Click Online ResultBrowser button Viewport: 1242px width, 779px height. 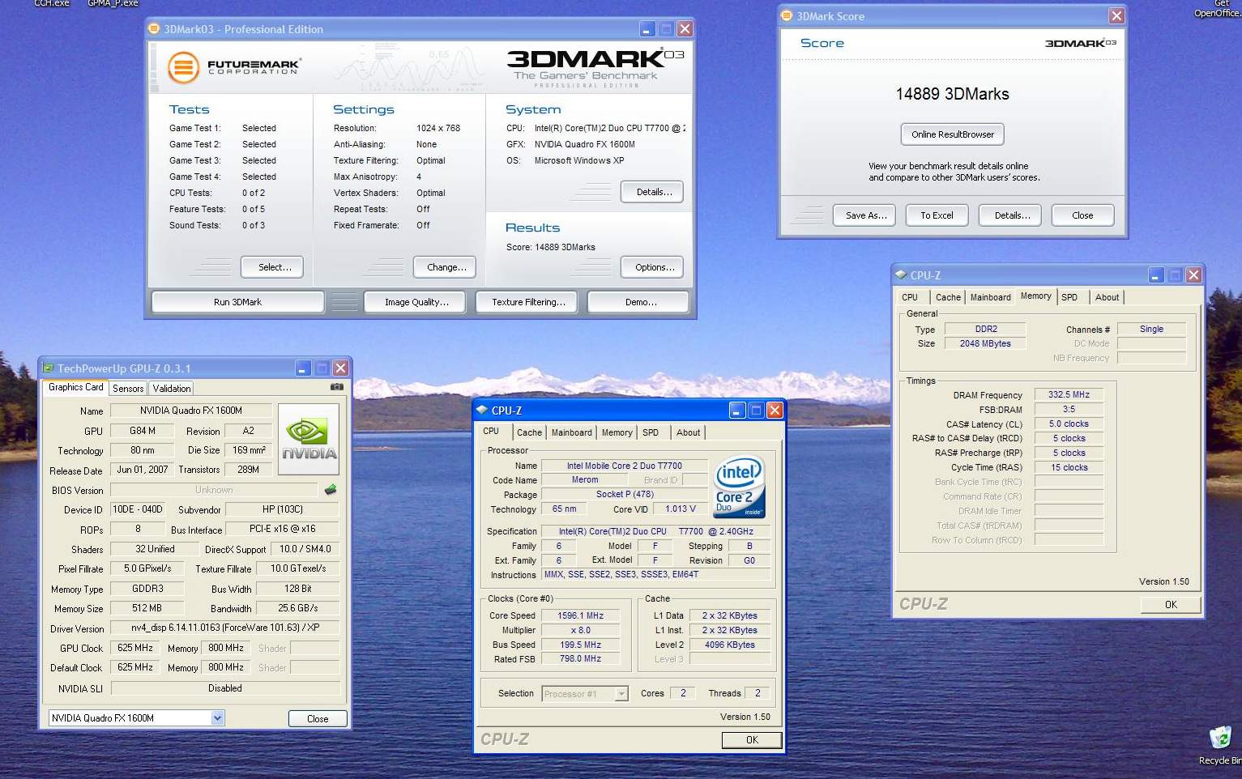(x=953, y=134)
